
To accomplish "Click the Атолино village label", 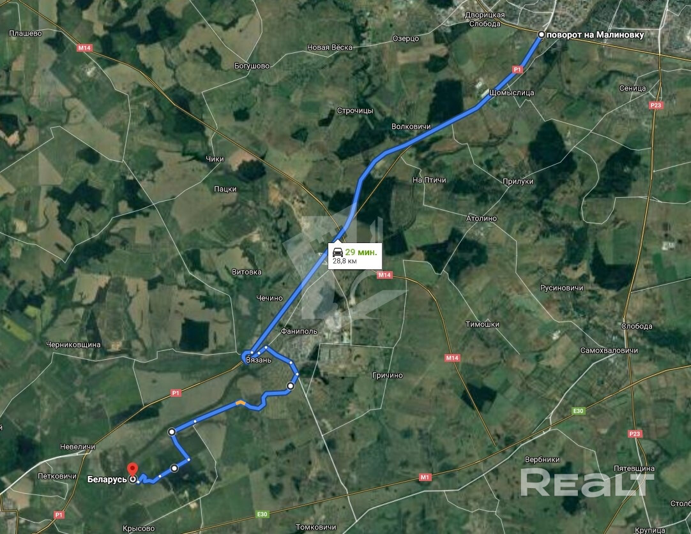I will click(x=482, y=218).
